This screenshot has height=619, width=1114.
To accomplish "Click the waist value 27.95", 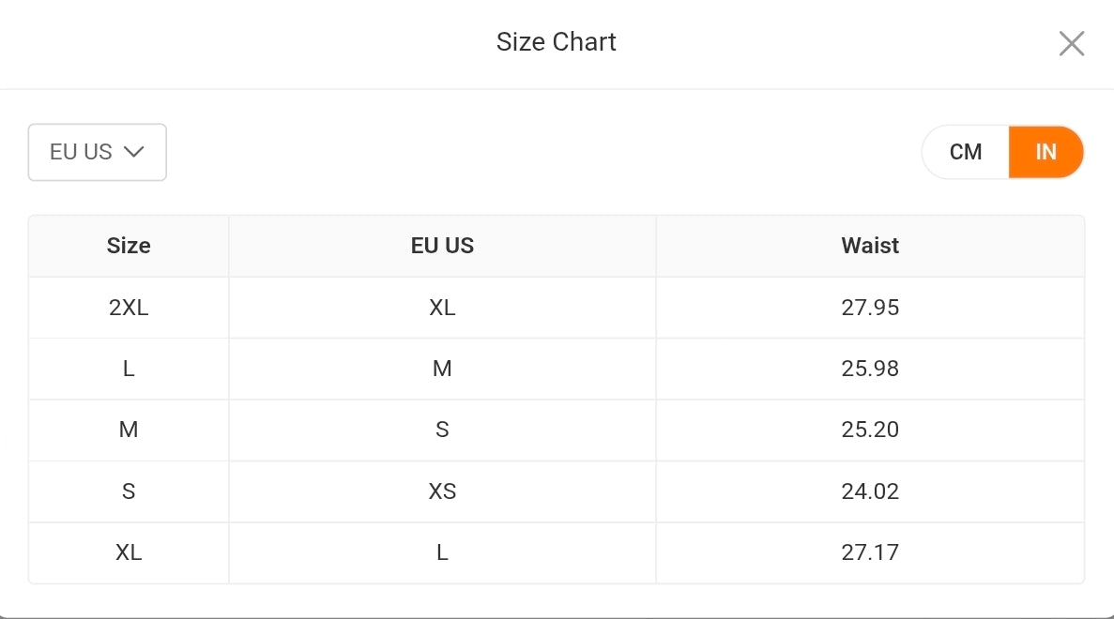I will (870, 308).
